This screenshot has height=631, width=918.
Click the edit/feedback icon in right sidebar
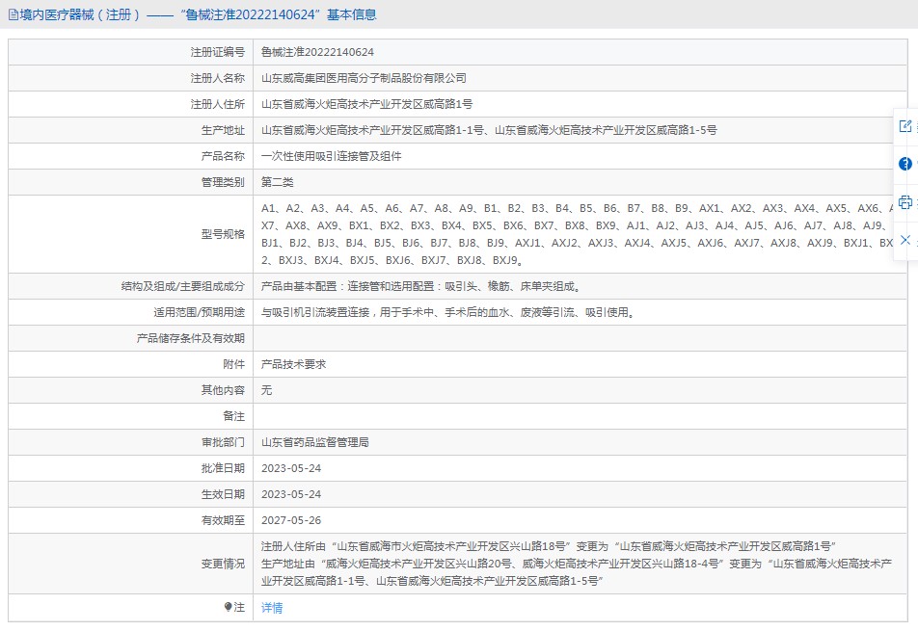pyautogui.click(x=904, y=126)
